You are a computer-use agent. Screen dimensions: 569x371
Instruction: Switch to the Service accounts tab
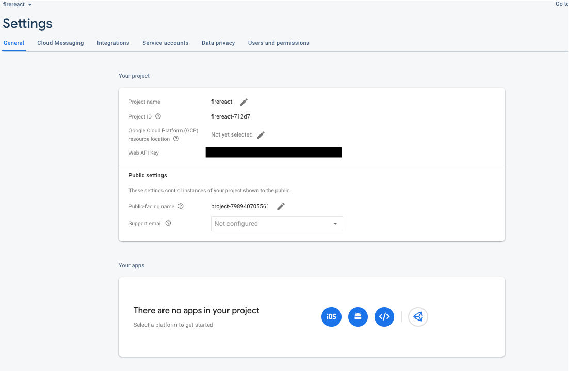[166, 43]
